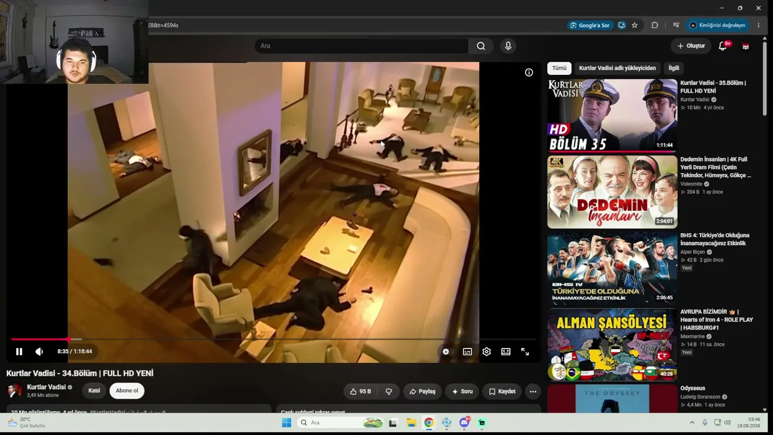Dislike the video with thumbs-down button
The image size is (773, 435).
click(389, 391)
